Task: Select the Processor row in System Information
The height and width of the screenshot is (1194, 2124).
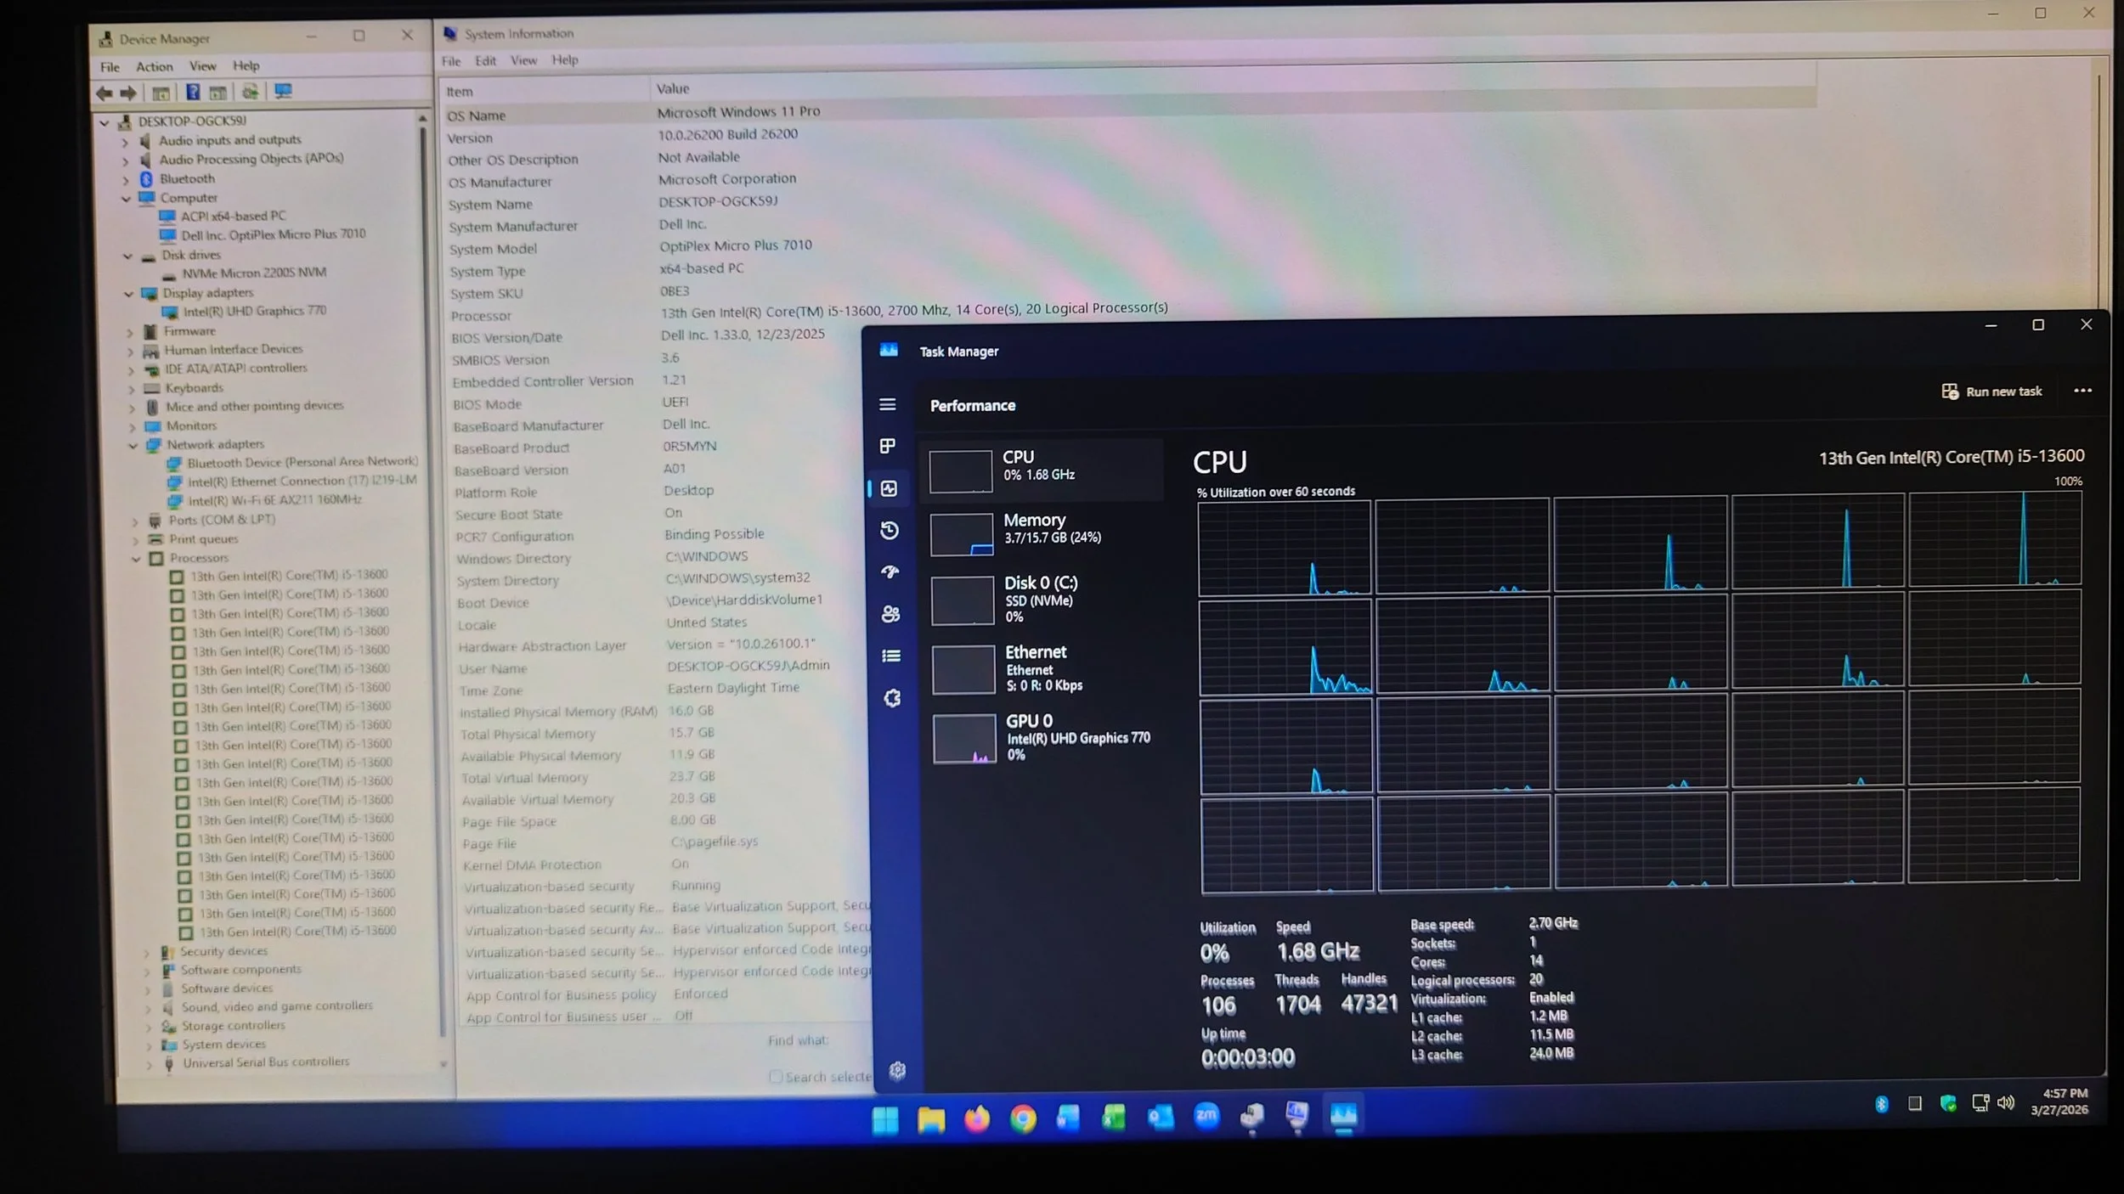Action: [807, 313]
